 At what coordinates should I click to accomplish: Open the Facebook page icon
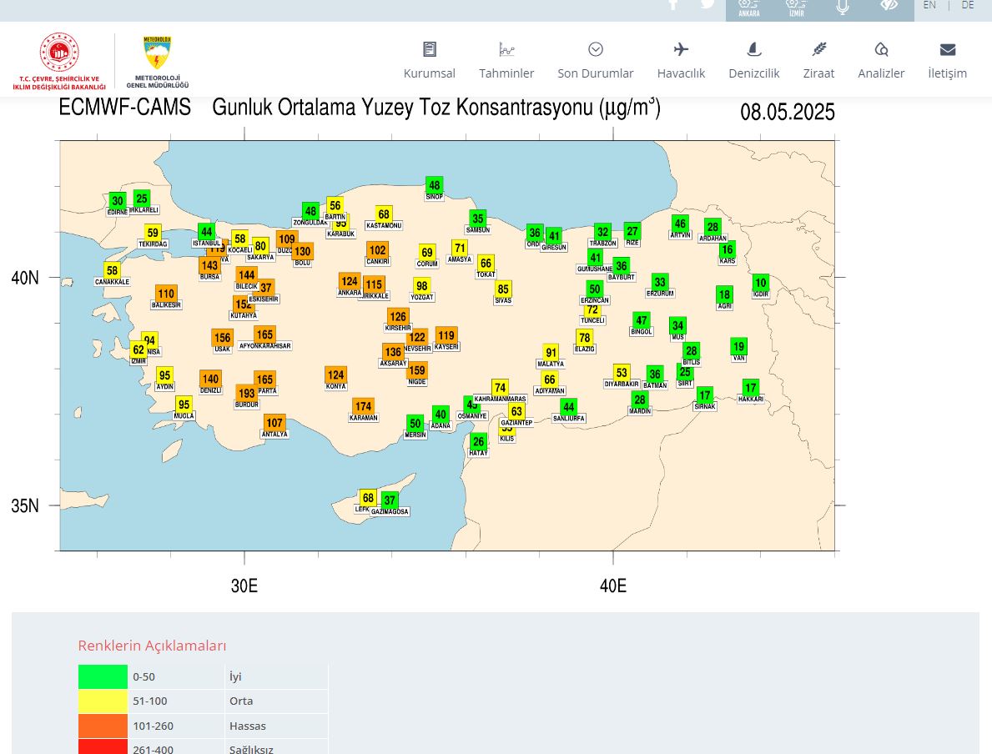[673, 4]
